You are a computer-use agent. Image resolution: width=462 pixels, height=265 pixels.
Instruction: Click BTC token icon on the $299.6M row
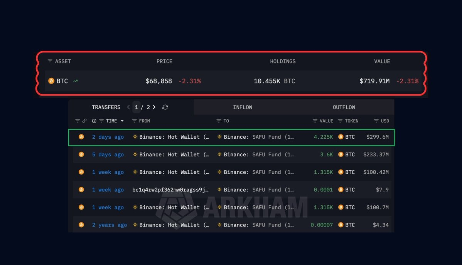(x=341, y=137)
